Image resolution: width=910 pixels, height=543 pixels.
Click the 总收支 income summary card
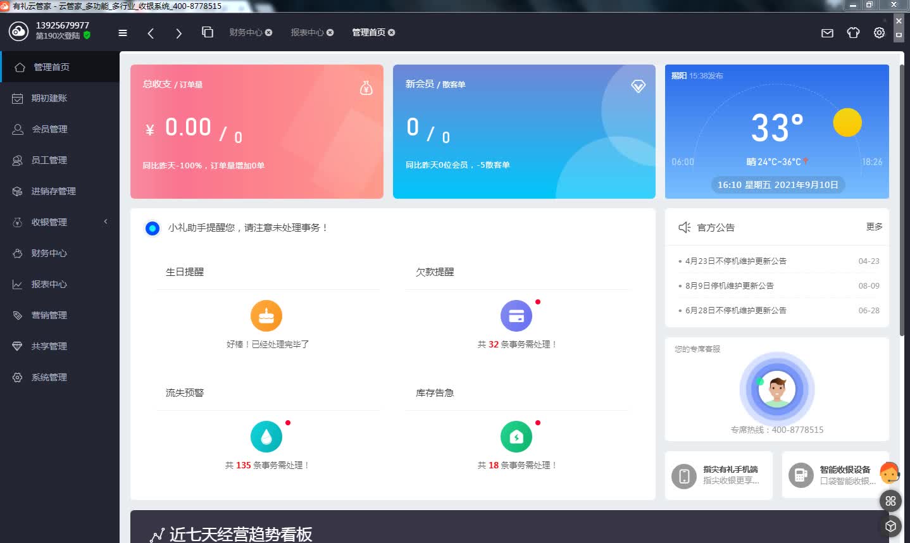click(x=257, y=132)
